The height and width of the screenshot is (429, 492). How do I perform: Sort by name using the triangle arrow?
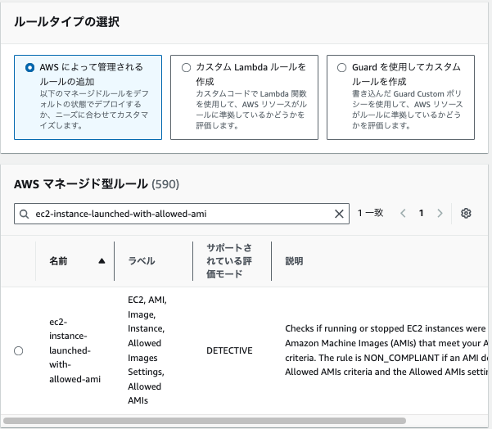102,261
